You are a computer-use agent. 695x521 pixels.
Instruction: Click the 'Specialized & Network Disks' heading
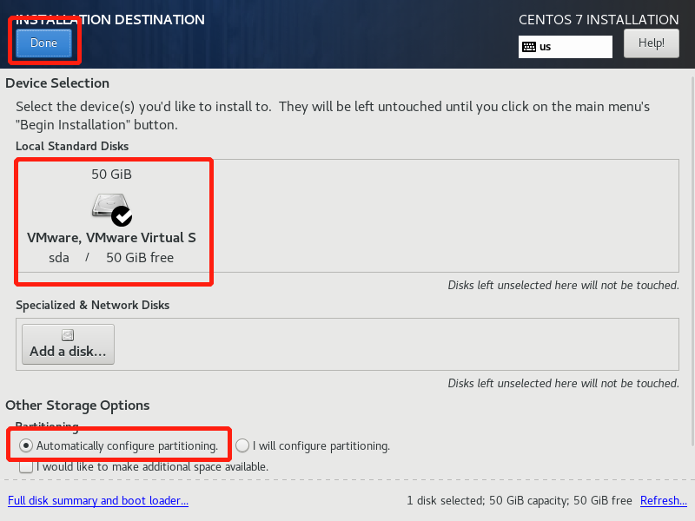click(92, 306)
